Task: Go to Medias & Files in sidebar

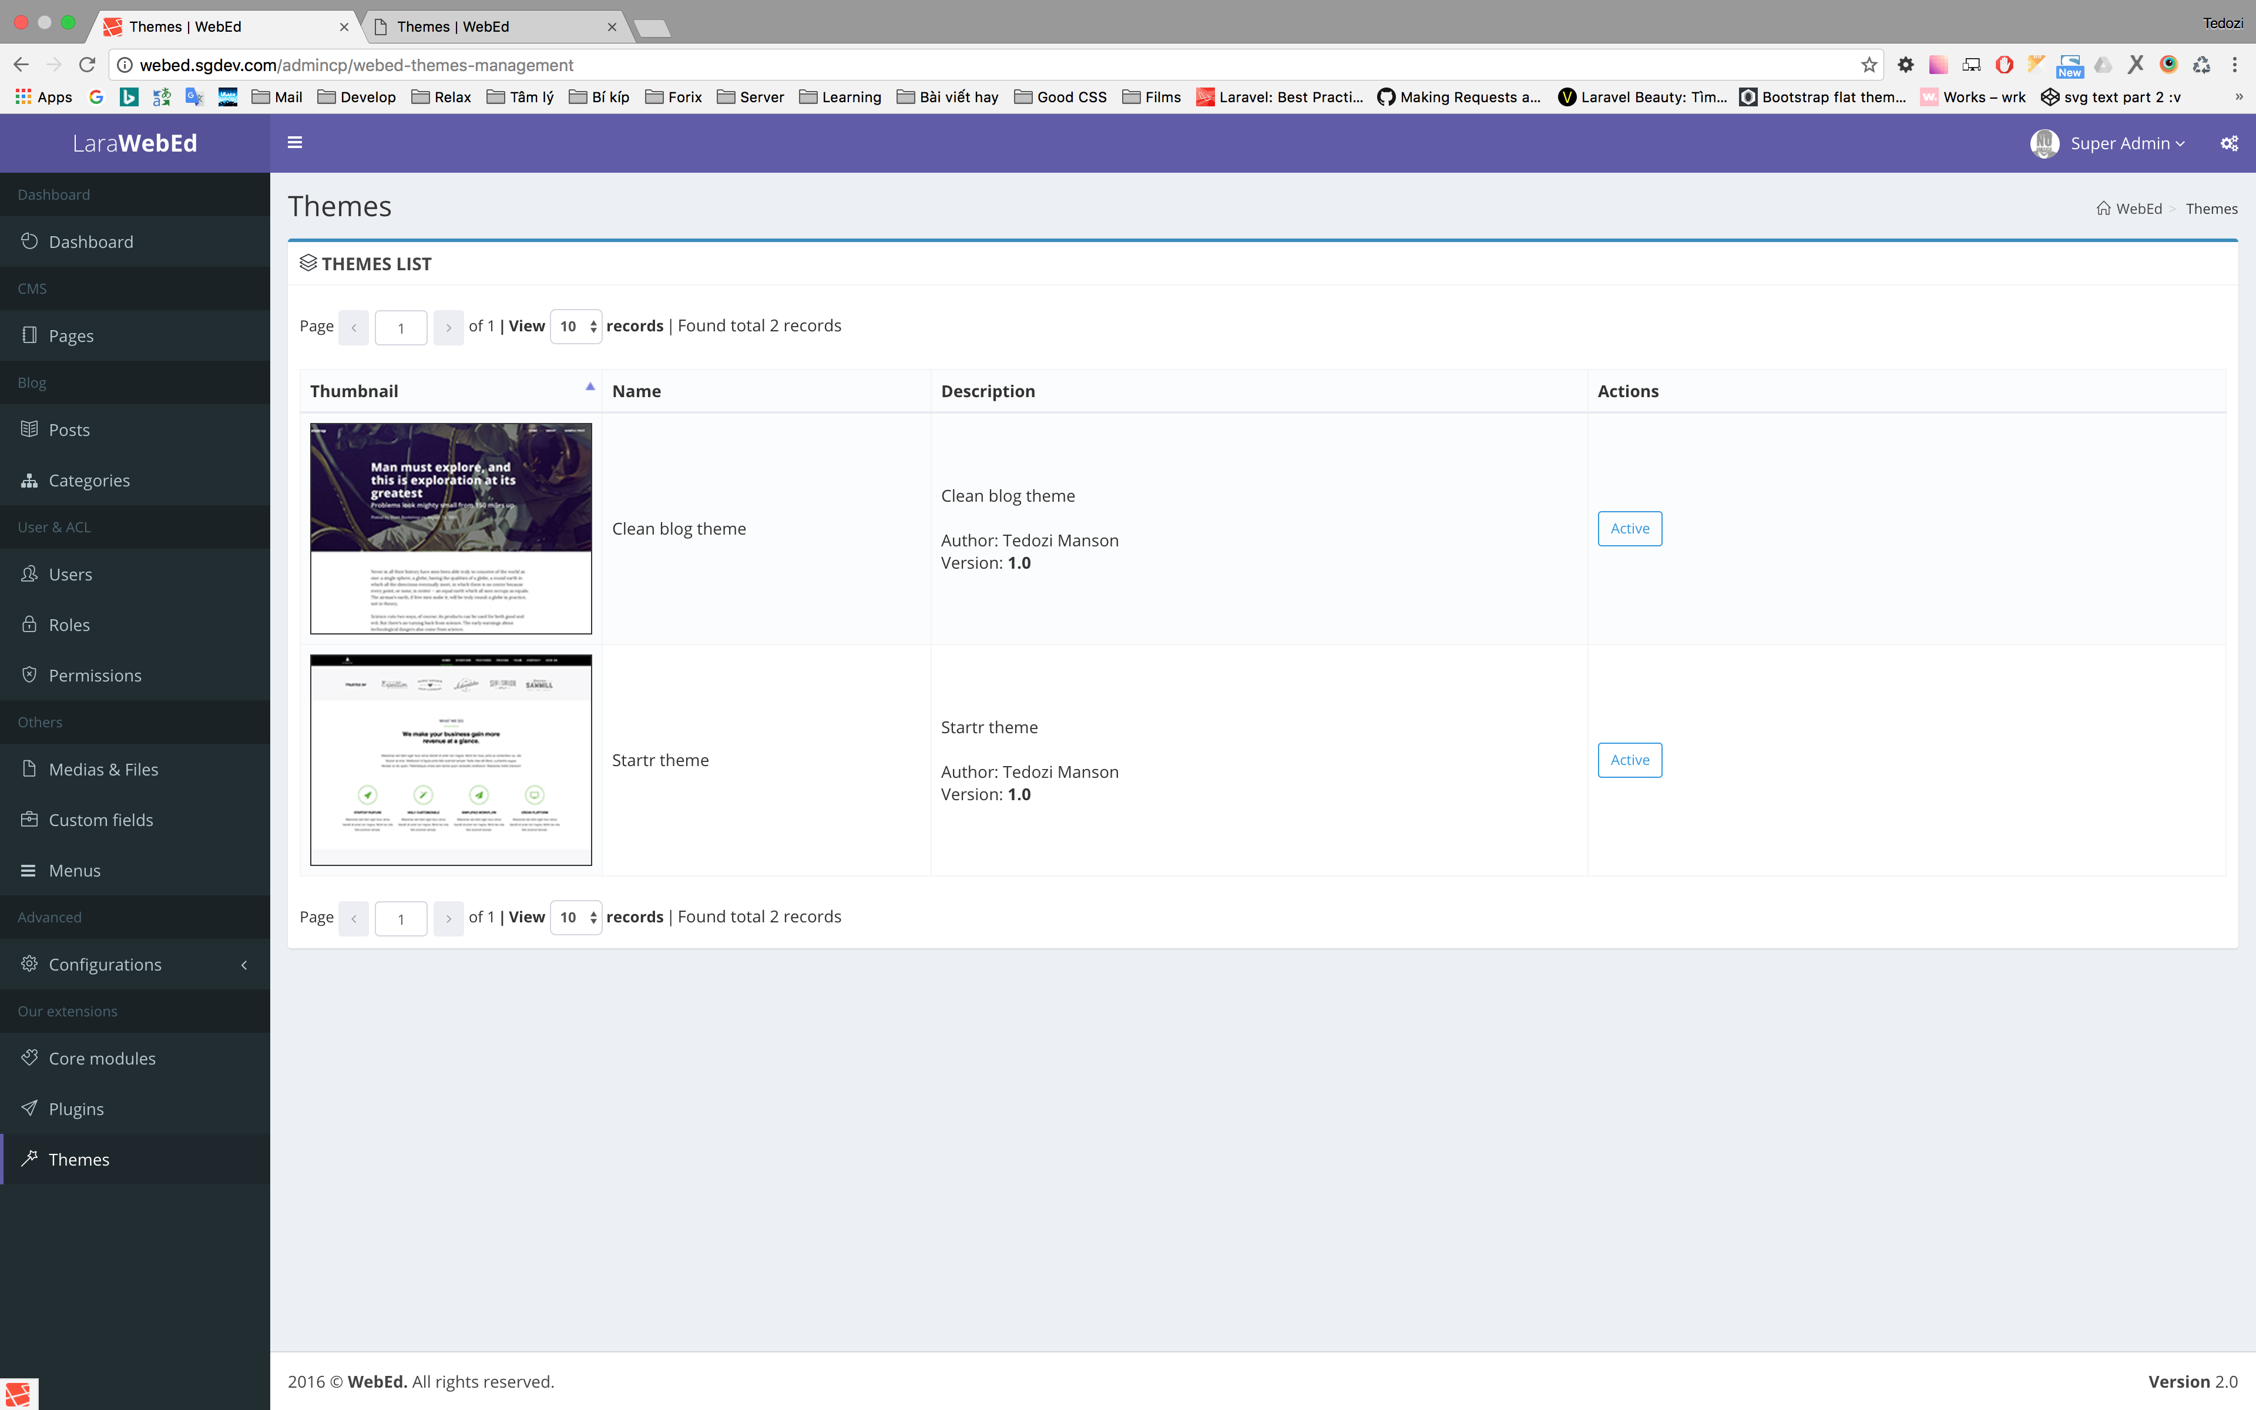Action: pyautogui.click(x=103, y=770)
